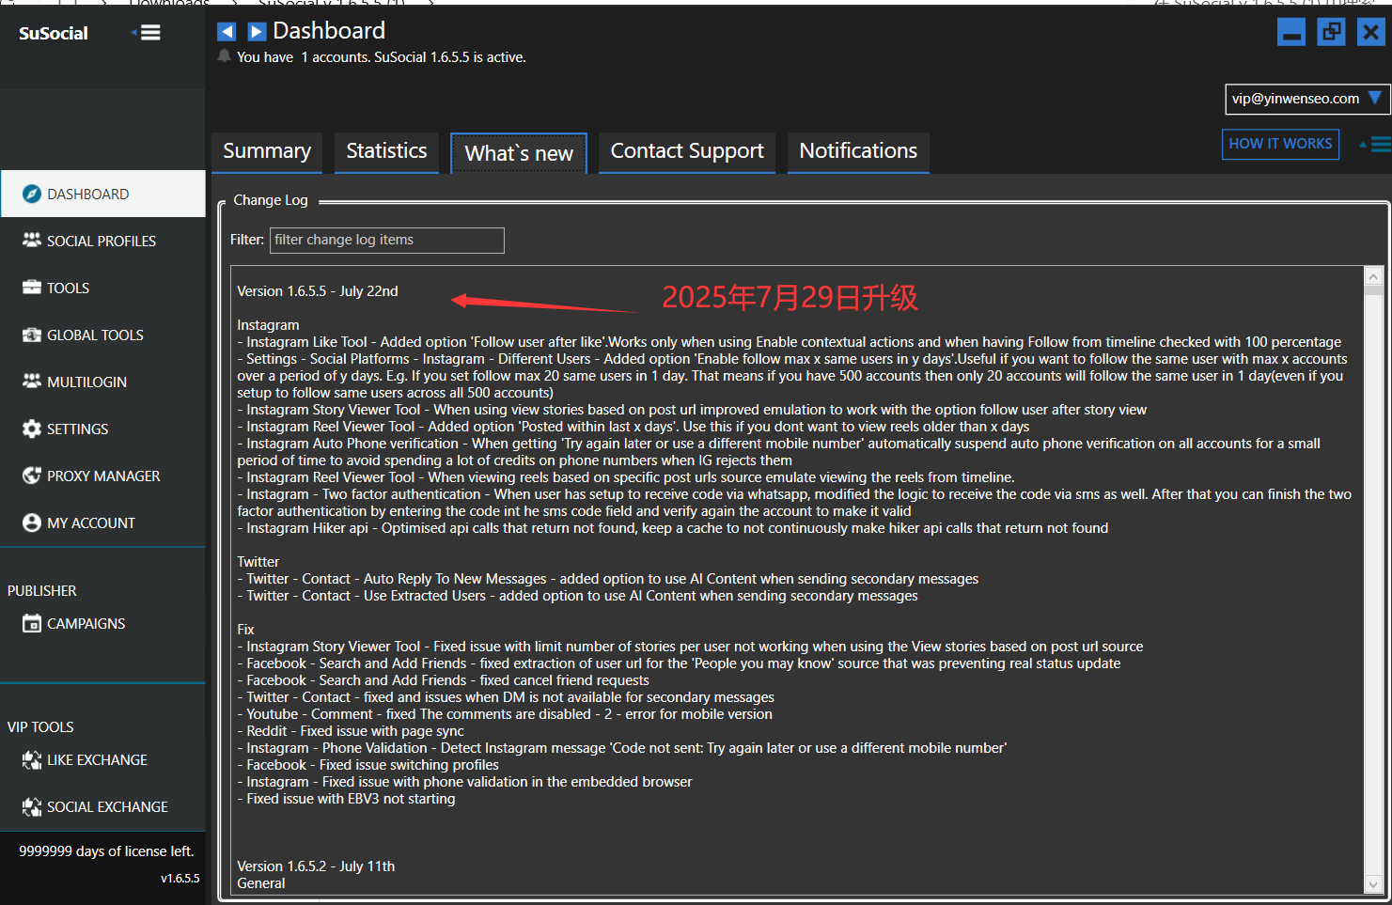Open the Notifications tab
The image size is (1392, 905).
coord(858,152)
